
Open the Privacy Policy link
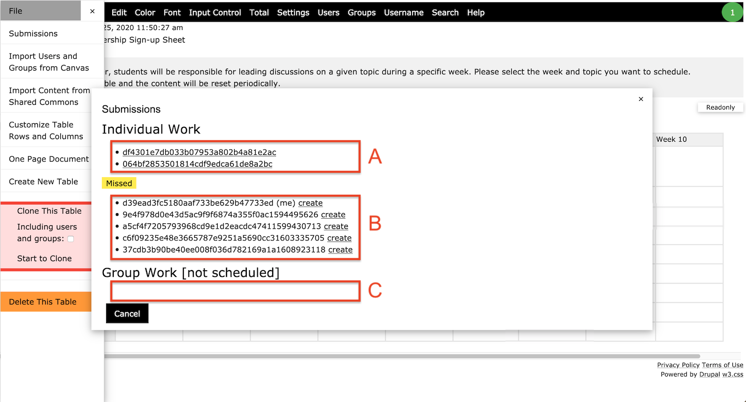coord(678,365)
